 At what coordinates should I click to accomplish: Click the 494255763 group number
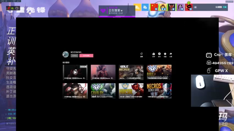[x=223, y=63]
